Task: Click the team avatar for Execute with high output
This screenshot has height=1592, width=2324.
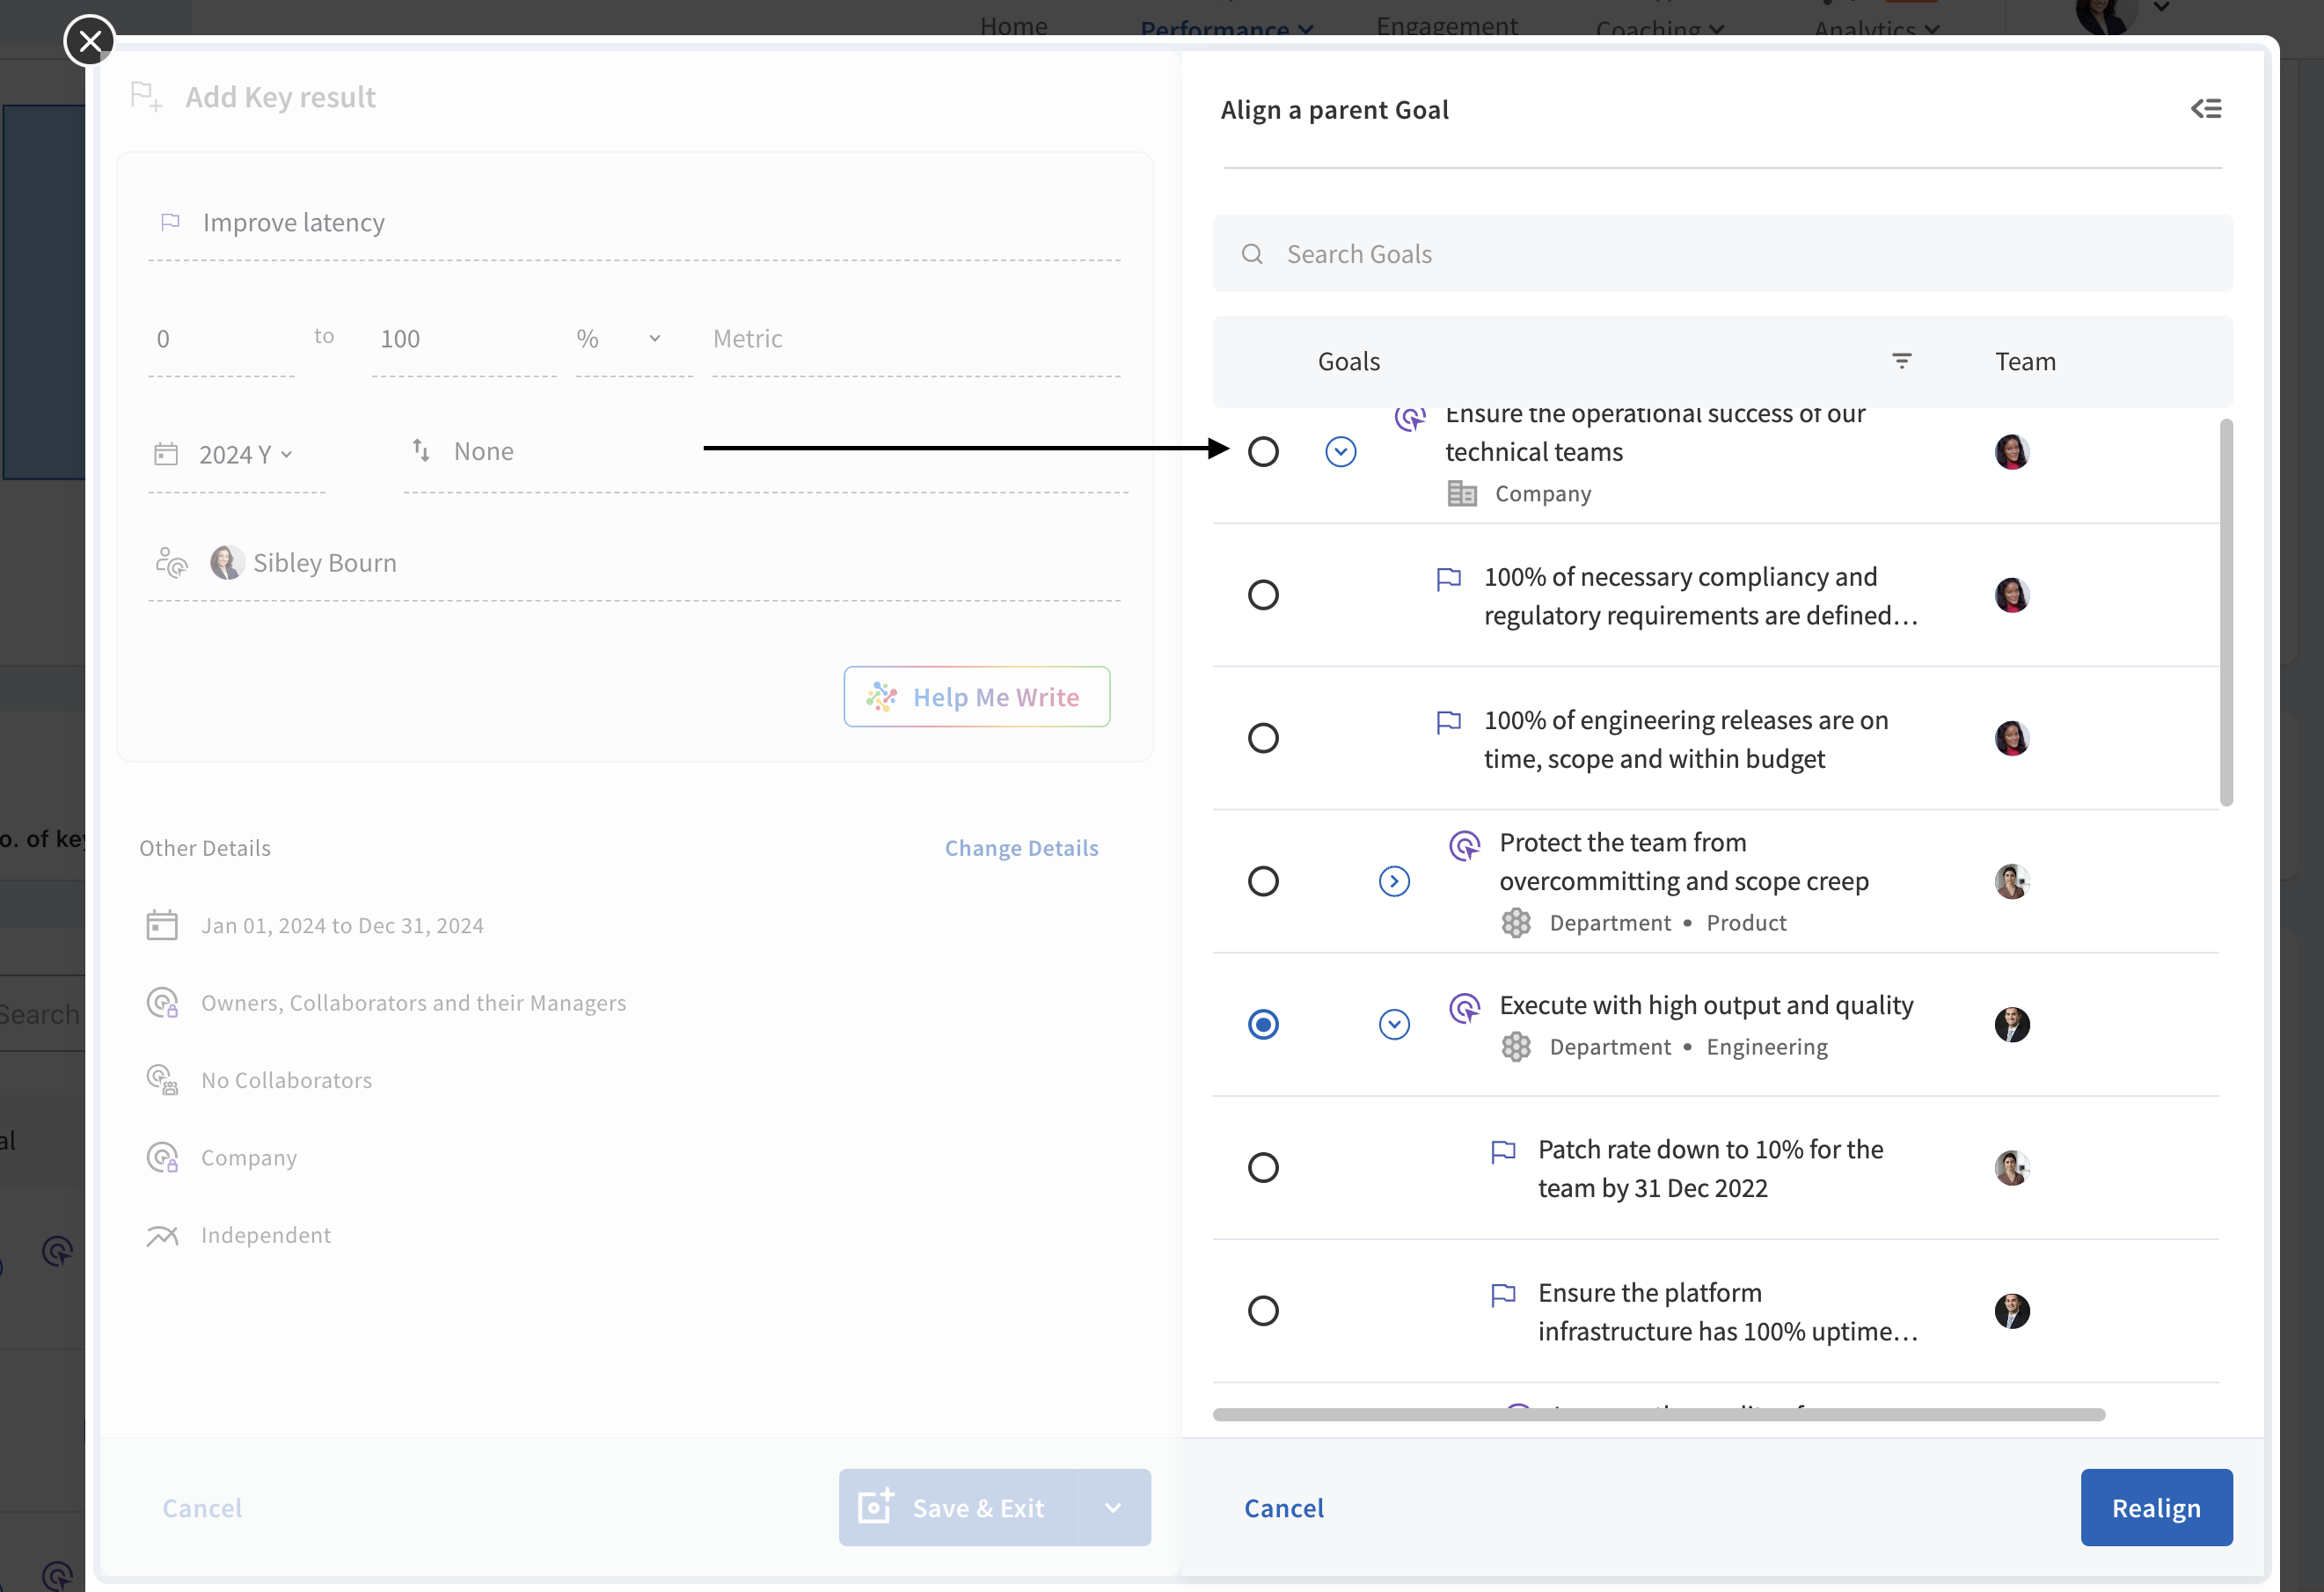Action: point(2012,1024)
